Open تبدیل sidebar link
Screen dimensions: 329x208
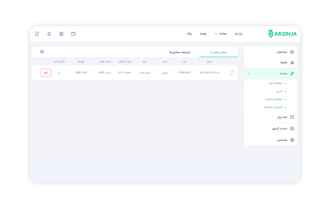pyautogui.click(x=279, y=91)
